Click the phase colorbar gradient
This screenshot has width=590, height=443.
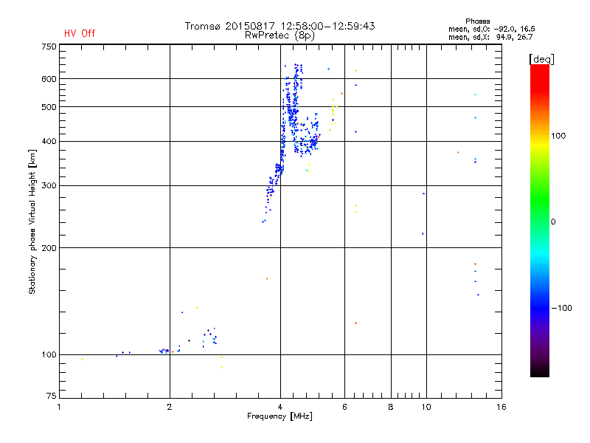pos(540,221)
